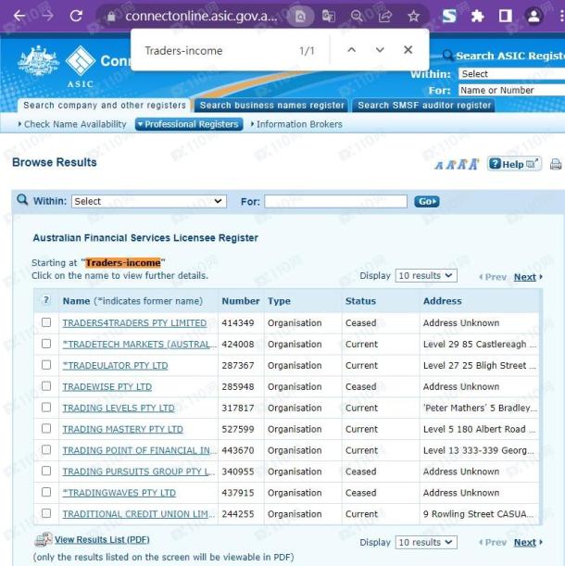The height and width of the screenshot is (566, 565).
Task: Reload the page with the refresh icon
Action: [76, 16]
